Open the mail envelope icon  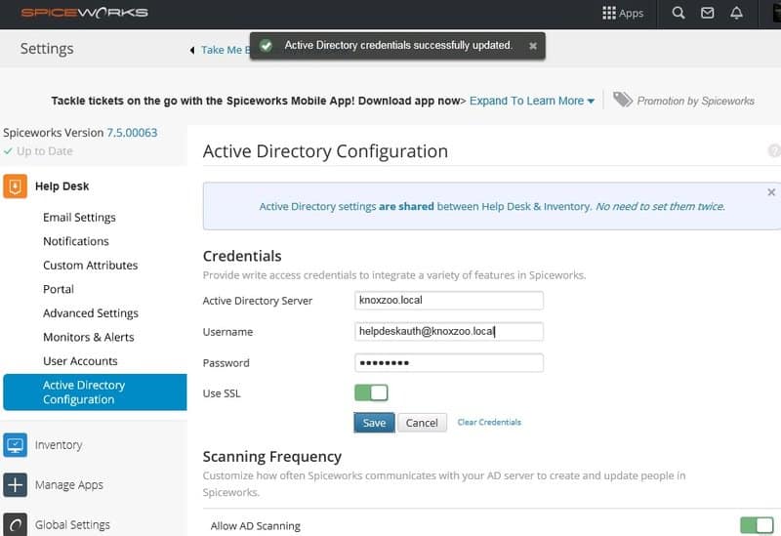tap(707, 13)
